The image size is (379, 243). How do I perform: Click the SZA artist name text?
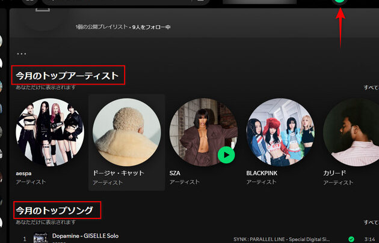coord(174,173)
